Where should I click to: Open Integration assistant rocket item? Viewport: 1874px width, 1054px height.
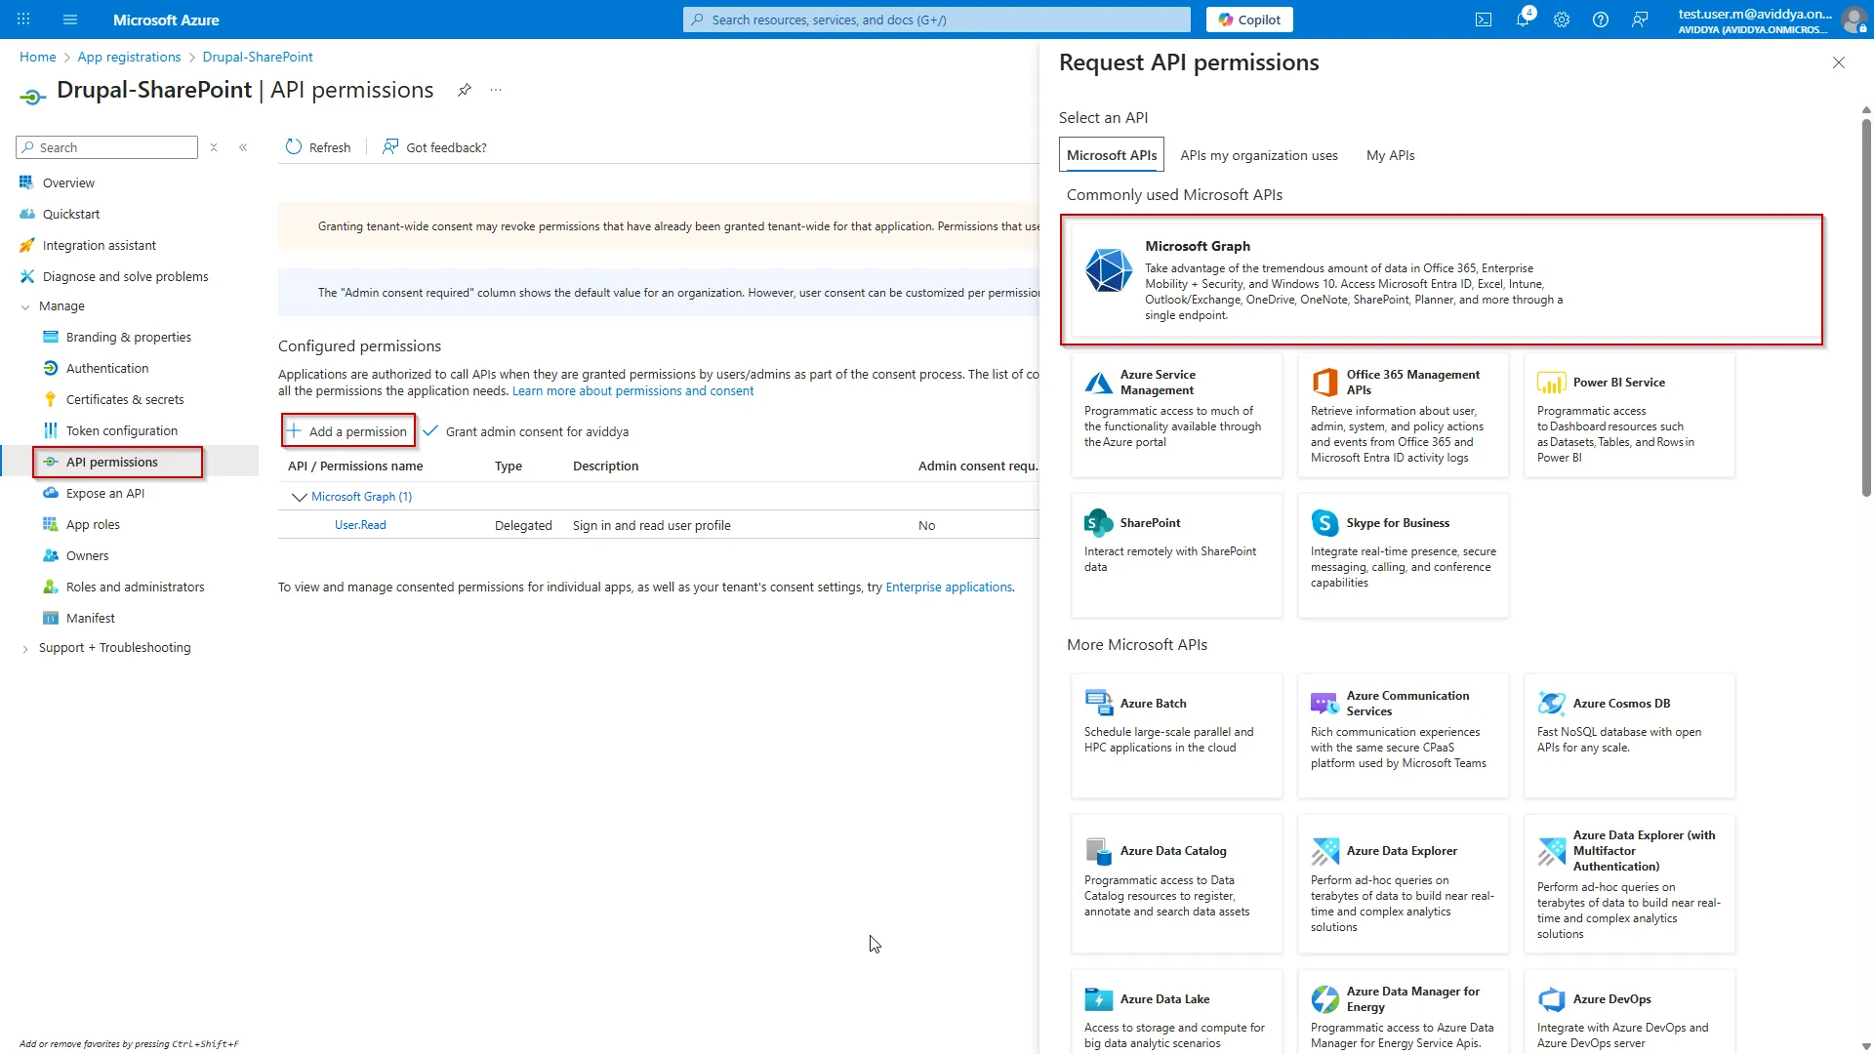[x=99, y=245]
